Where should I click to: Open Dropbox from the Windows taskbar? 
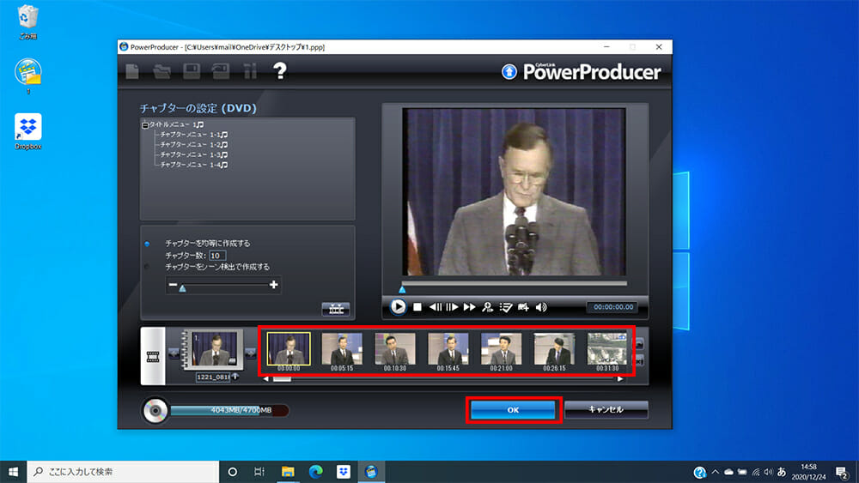(x=343, y=472)
